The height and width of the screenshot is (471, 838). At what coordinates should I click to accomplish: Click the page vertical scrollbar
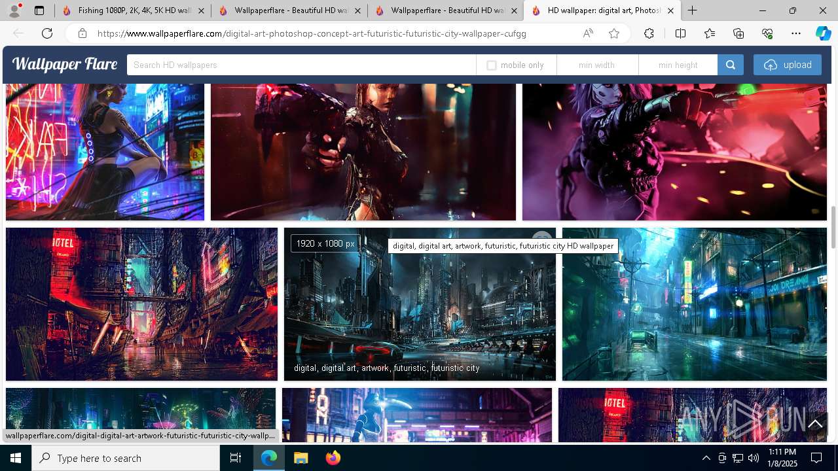point(834,227)
